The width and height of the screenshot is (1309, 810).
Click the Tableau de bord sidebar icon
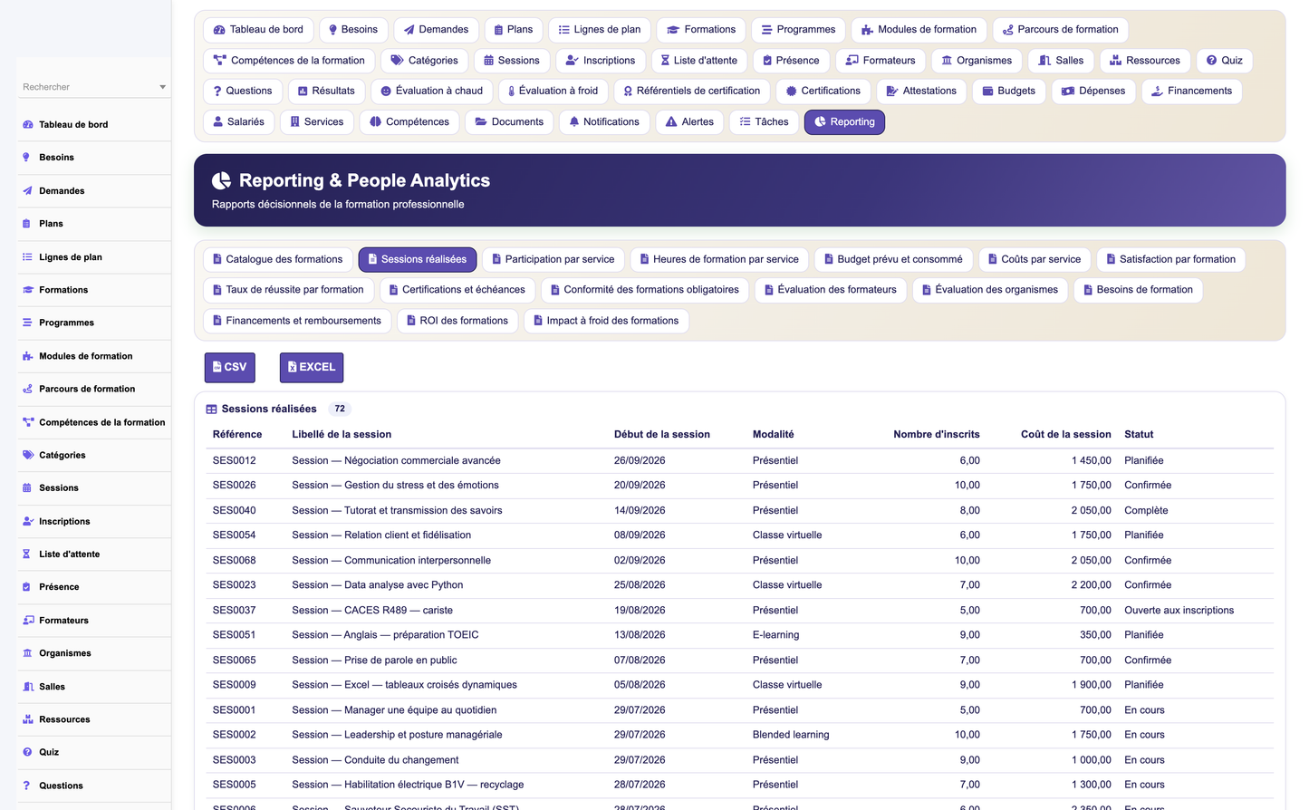pyautogui.click(x=27, y=125)
